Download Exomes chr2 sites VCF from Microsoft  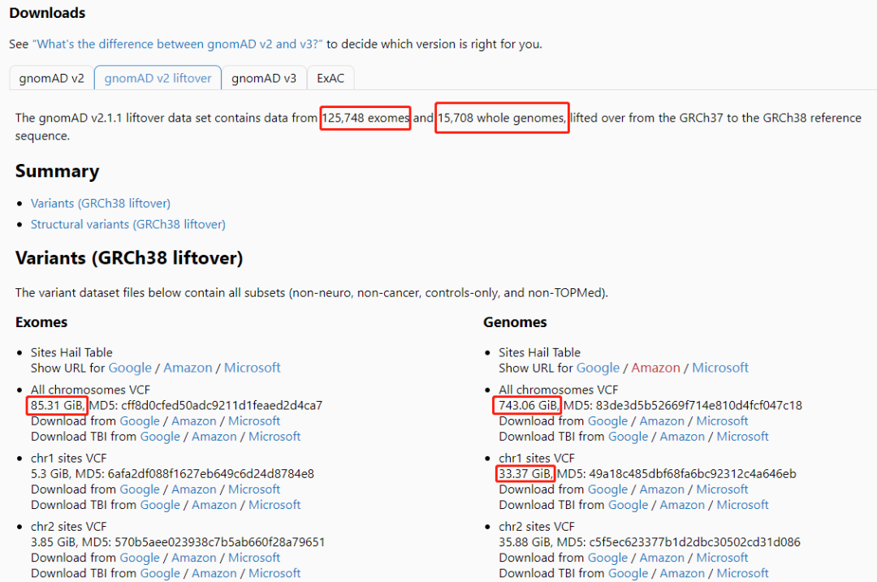(254, 558)
